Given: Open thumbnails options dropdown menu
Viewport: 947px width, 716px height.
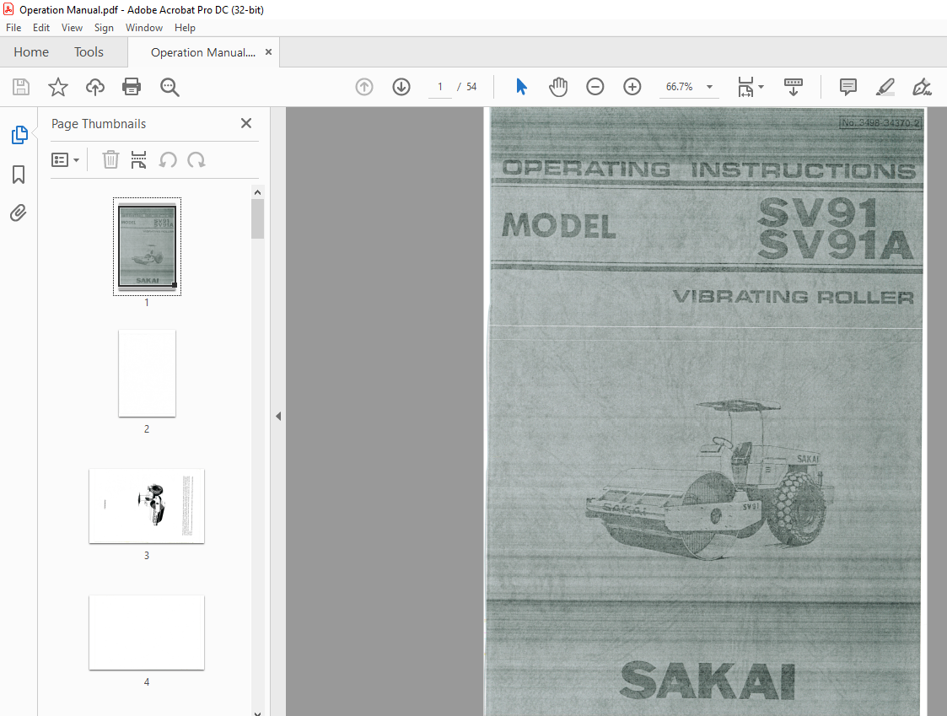Looking at the screenshot, I should point(65,160).
